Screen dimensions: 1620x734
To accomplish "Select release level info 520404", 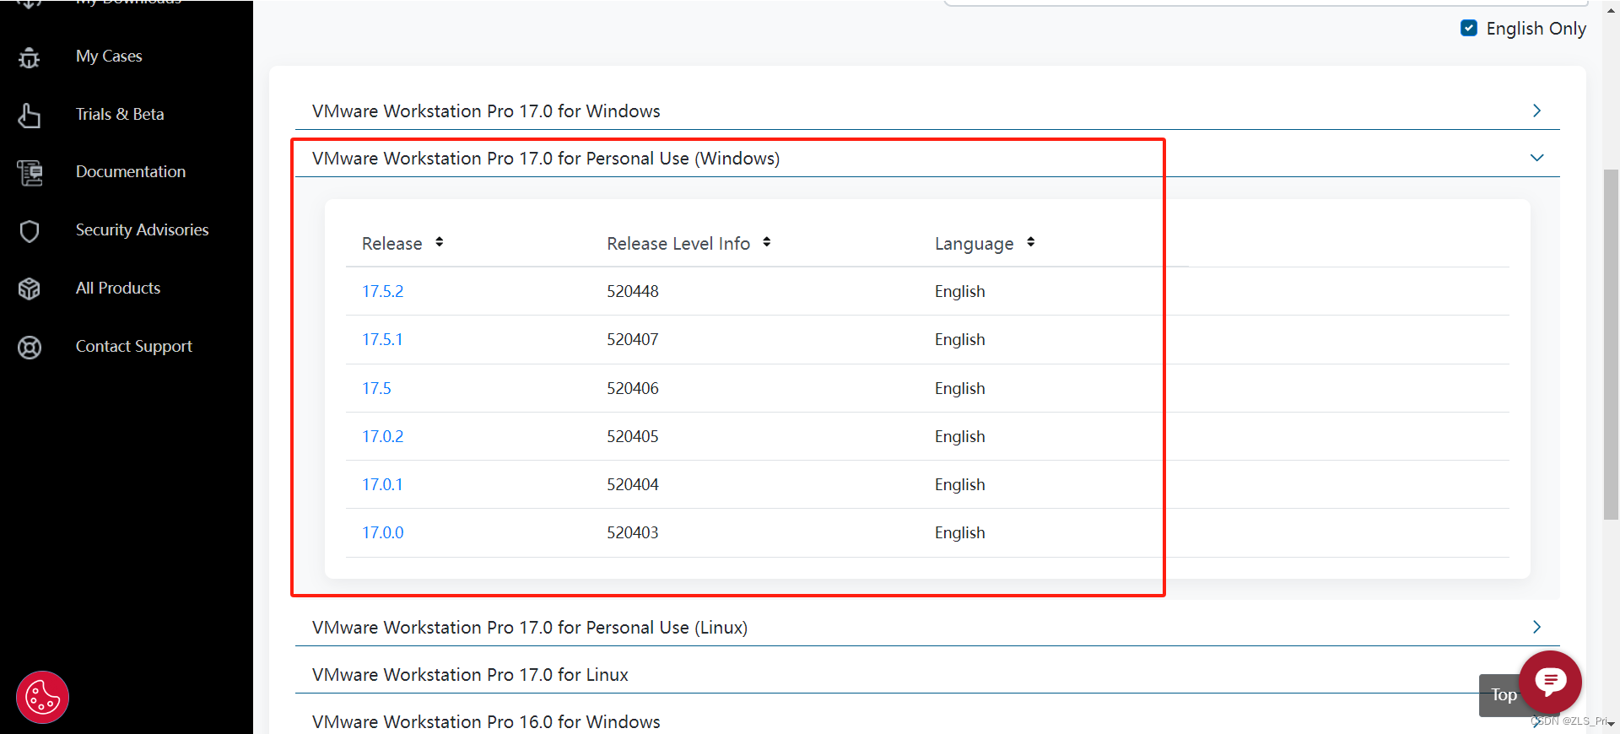I will point(633,484).
